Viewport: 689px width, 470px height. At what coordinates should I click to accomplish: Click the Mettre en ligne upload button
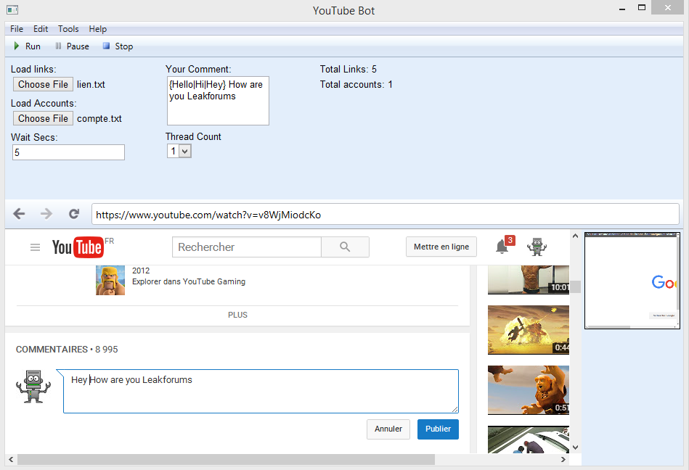coord(441,247)
